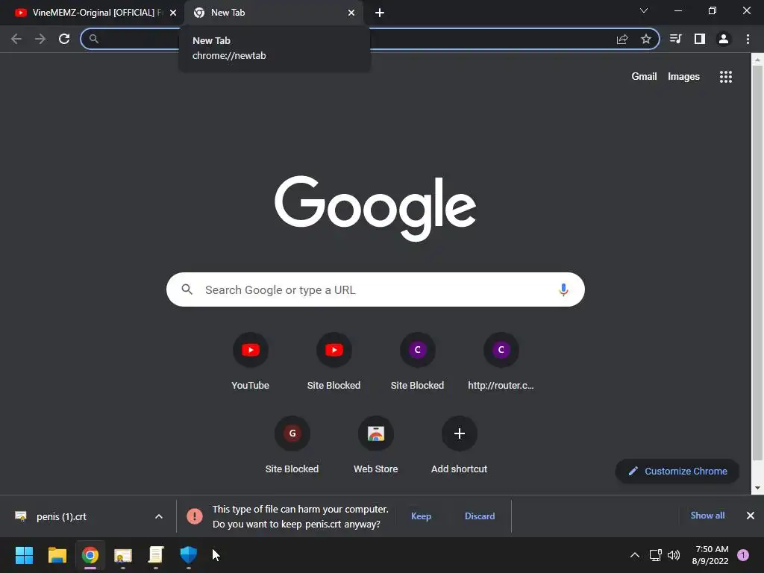Open the network icon in system tray

(655, 555)
